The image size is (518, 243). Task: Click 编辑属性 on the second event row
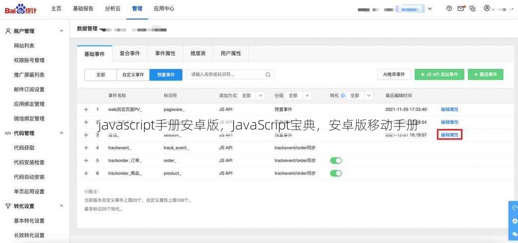pos(450,122)
